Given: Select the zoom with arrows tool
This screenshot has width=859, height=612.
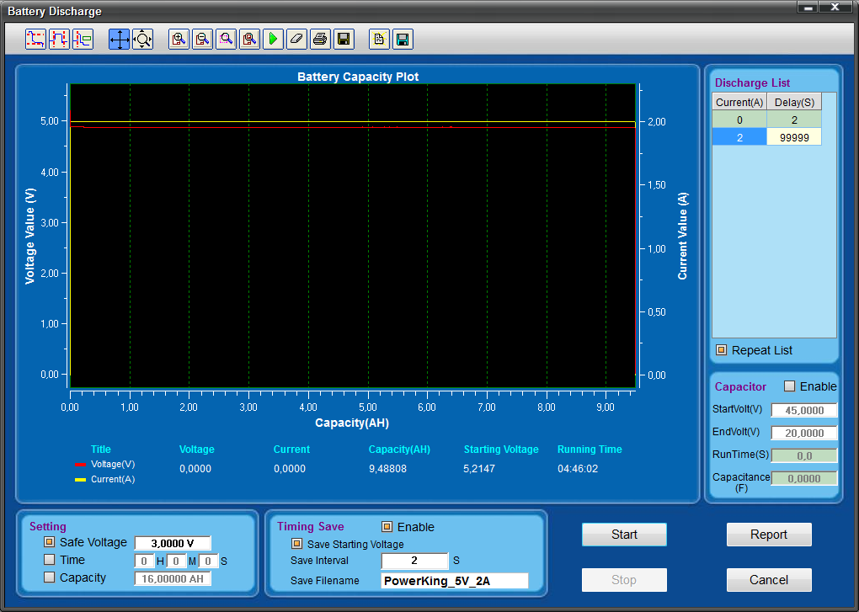Looking at the screenshot, I should 142,39.
